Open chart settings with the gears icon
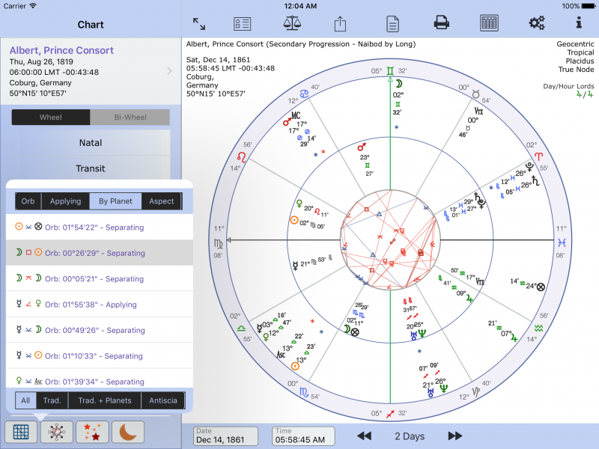This screenshot has width=599, height=449. pos(536,22)
